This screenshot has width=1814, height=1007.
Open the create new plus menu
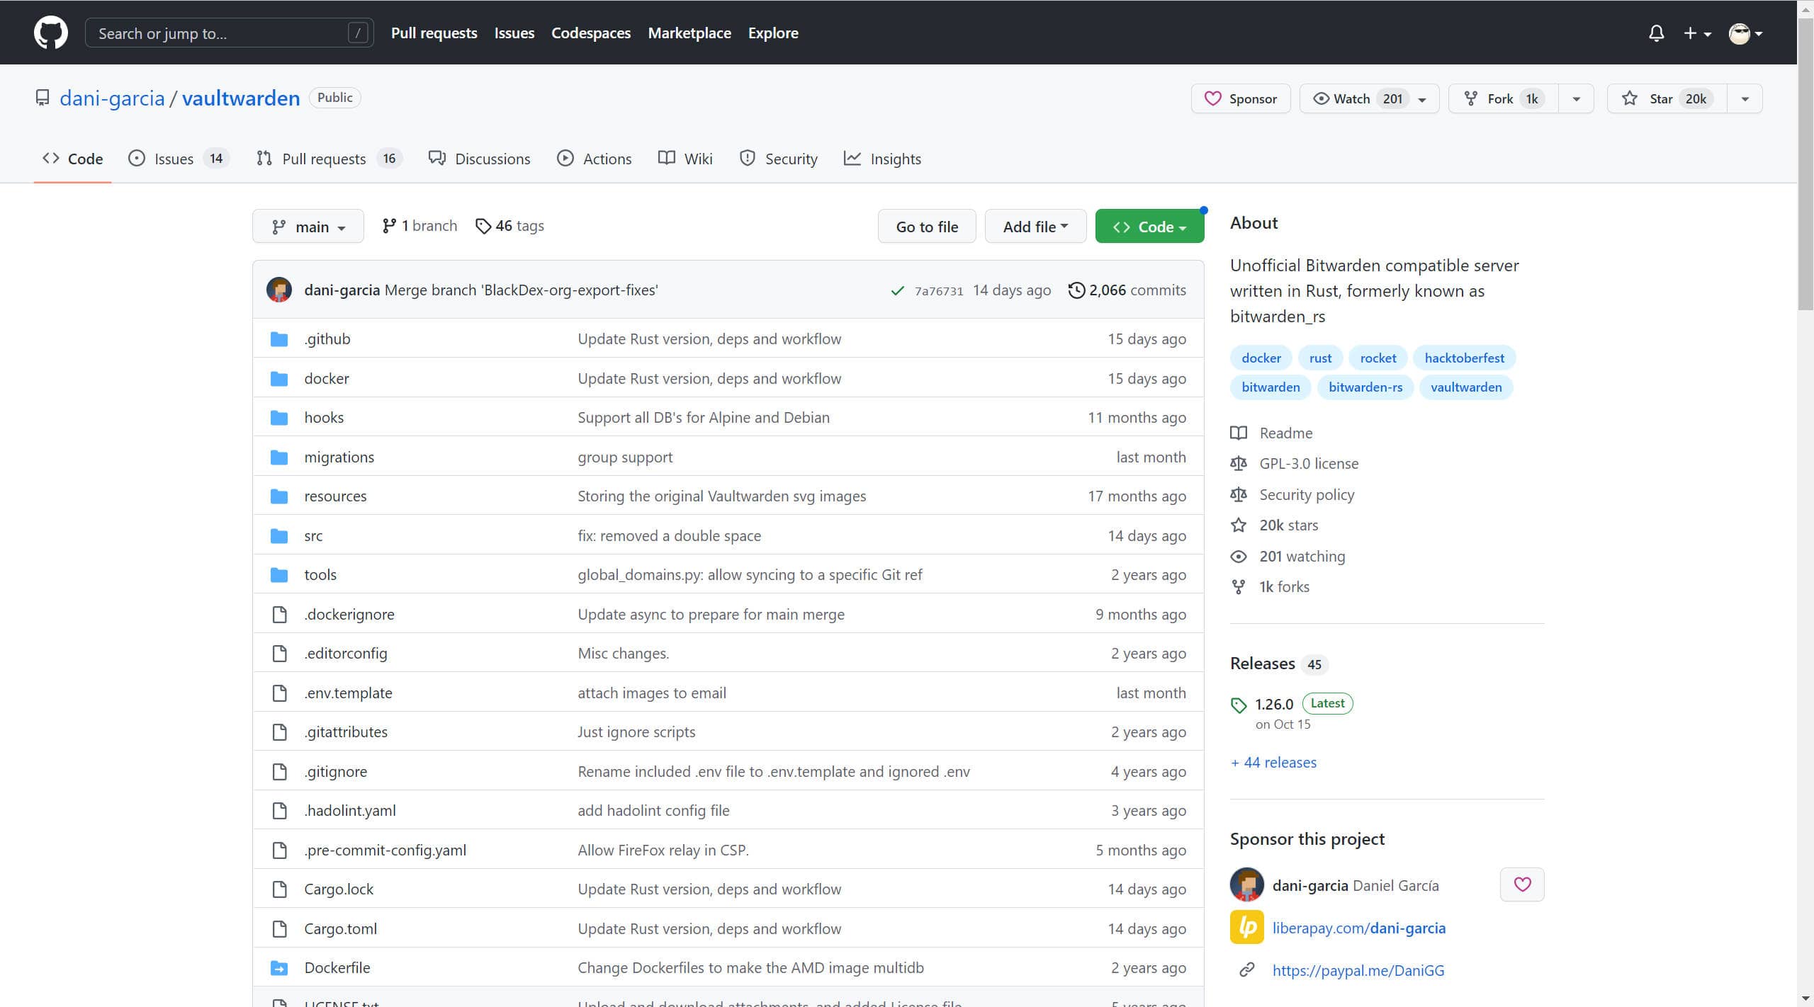(1697, 33)
